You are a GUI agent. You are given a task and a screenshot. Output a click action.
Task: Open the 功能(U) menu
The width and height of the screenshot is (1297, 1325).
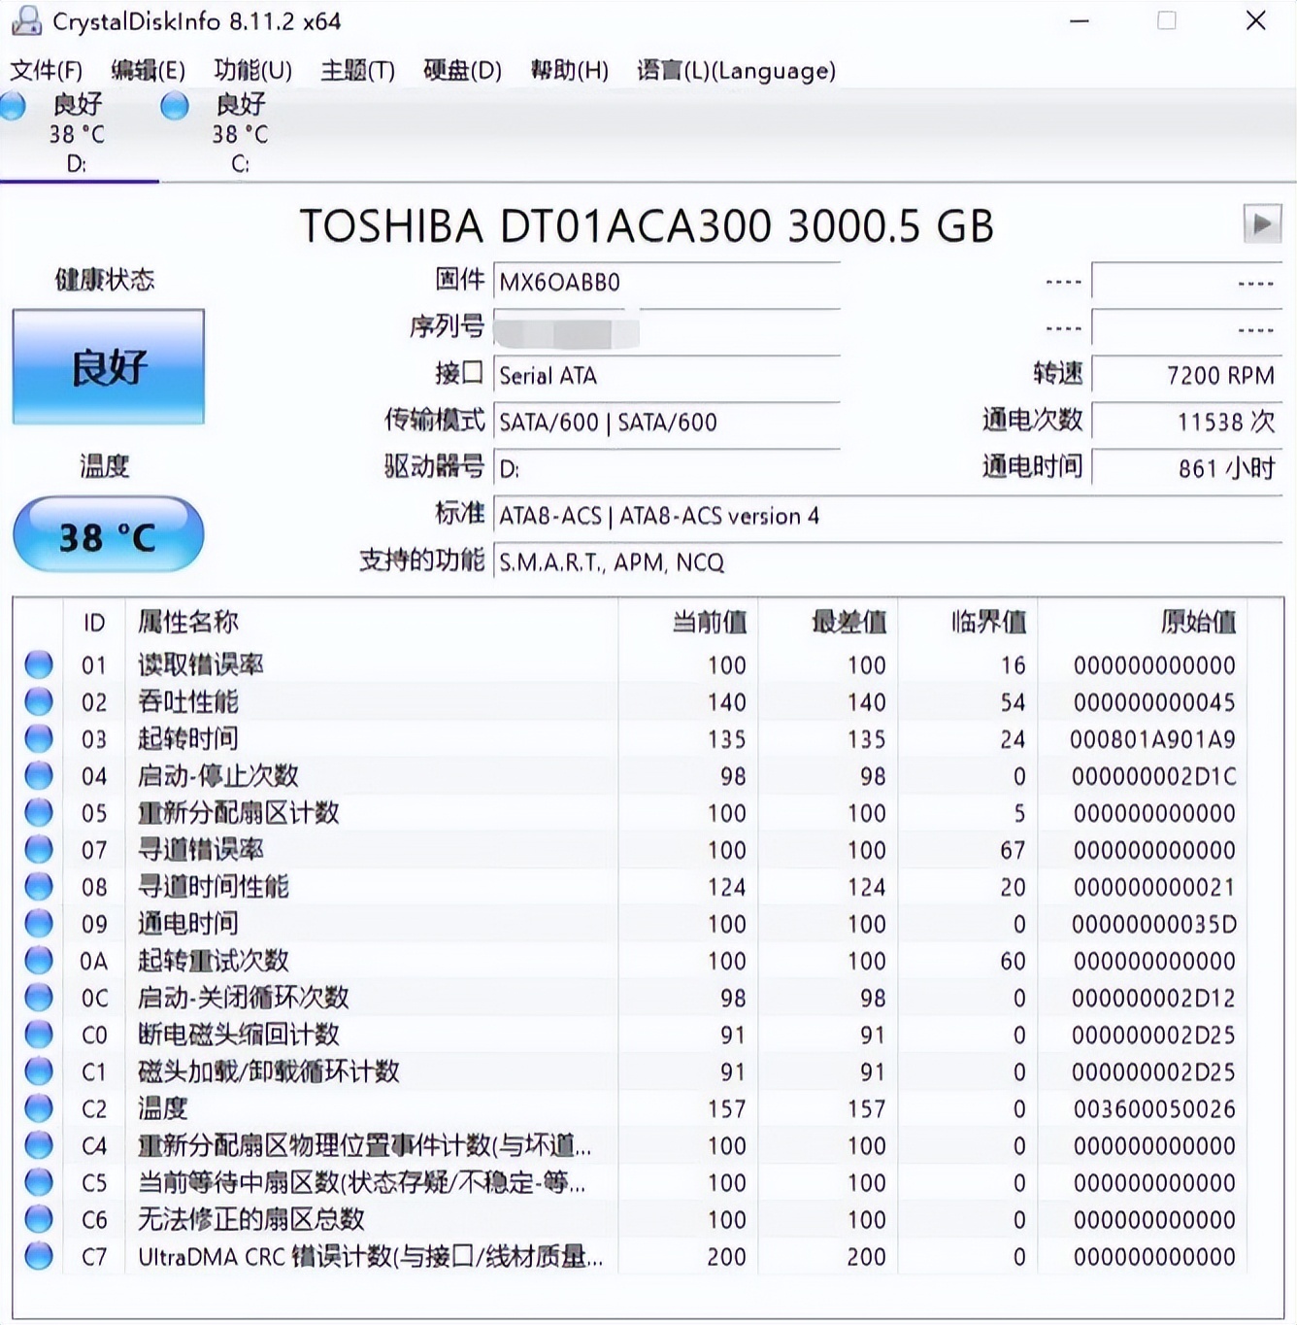252,71
